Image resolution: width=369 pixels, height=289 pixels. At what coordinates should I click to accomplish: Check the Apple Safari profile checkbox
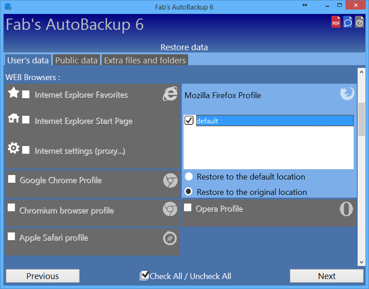[11, 236]
